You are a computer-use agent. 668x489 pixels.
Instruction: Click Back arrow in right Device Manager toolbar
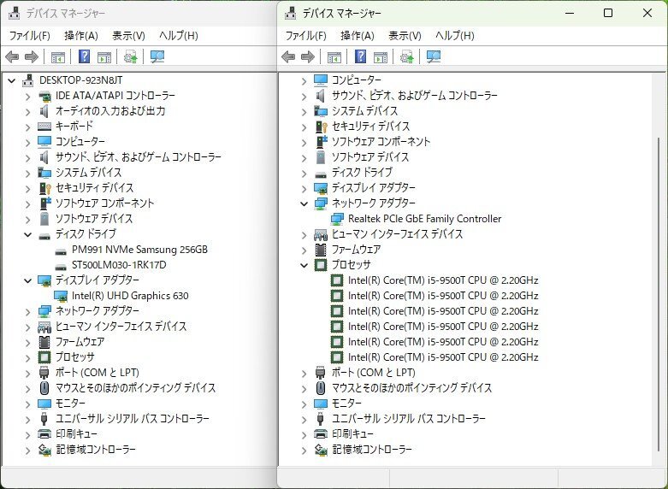(288, 56)
